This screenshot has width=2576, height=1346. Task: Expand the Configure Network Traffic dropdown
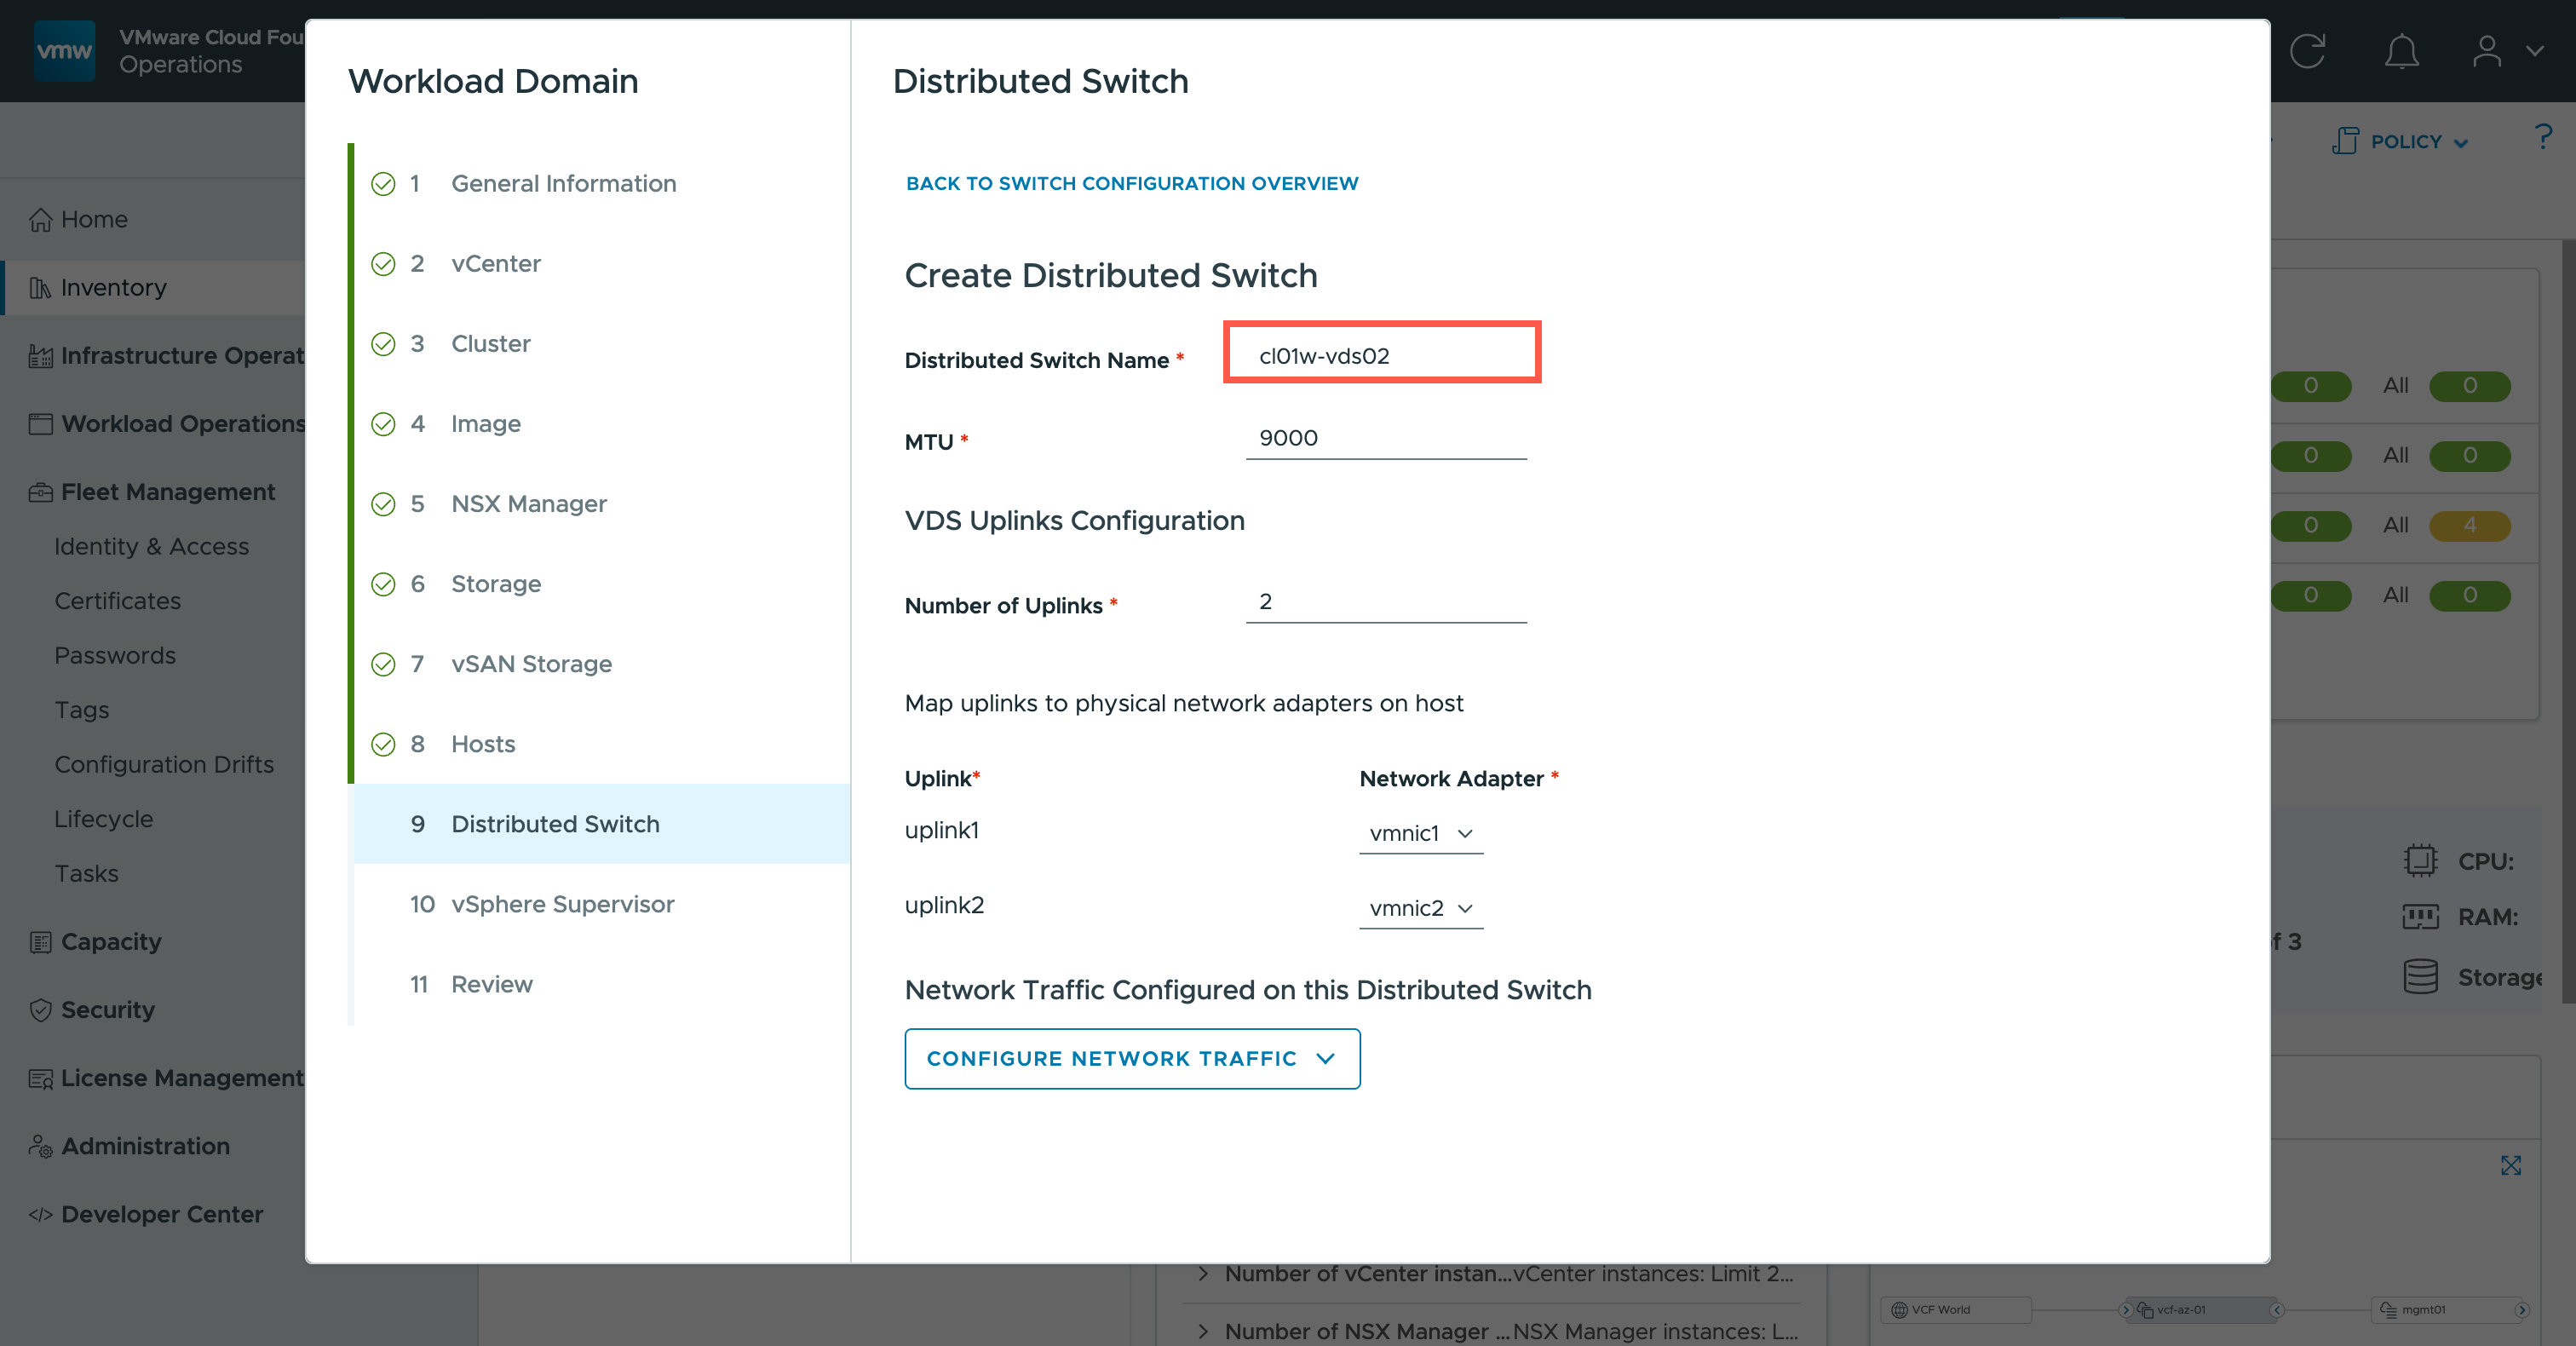1131,1058
